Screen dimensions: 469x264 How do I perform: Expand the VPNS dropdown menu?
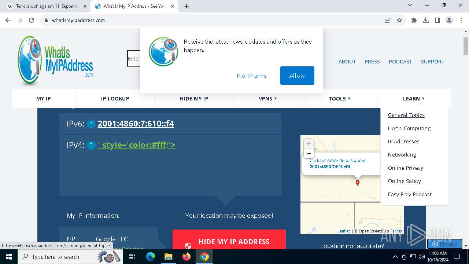[x=268, y=99]
